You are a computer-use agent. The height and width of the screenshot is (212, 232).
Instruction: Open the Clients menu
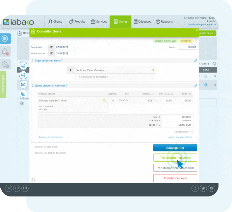55,22
